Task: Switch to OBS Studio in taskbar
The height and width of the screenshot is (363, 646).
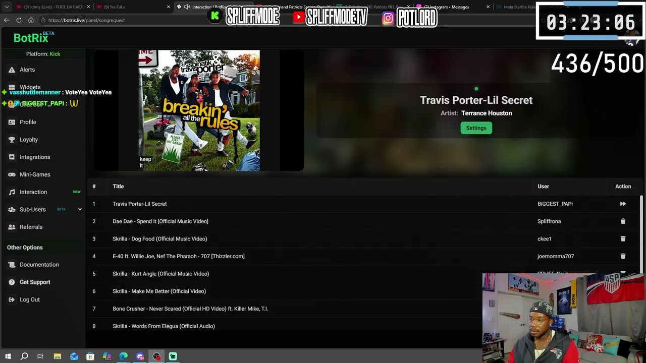Action: 156,356
